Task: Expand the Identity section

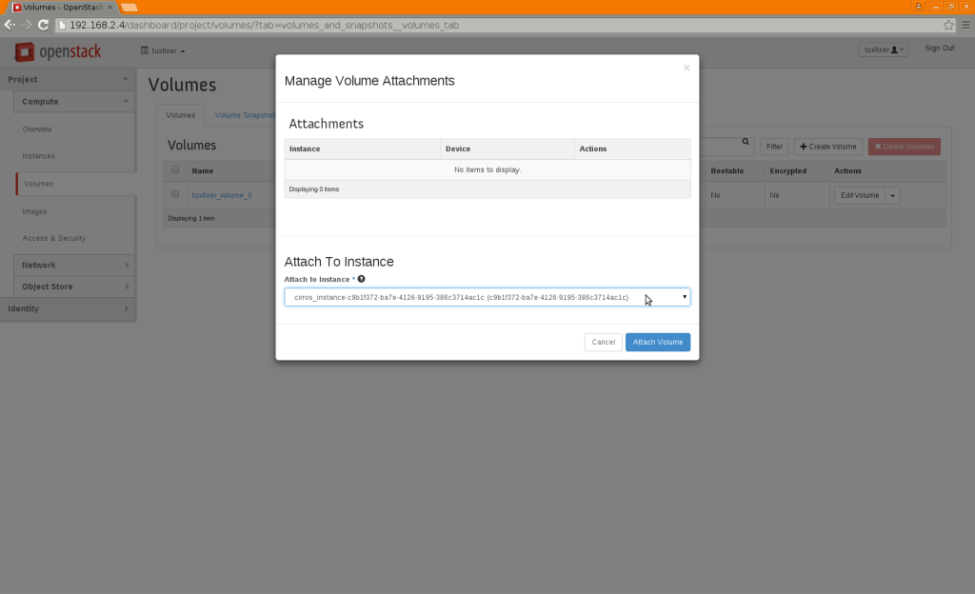Action: pos(68,307)
